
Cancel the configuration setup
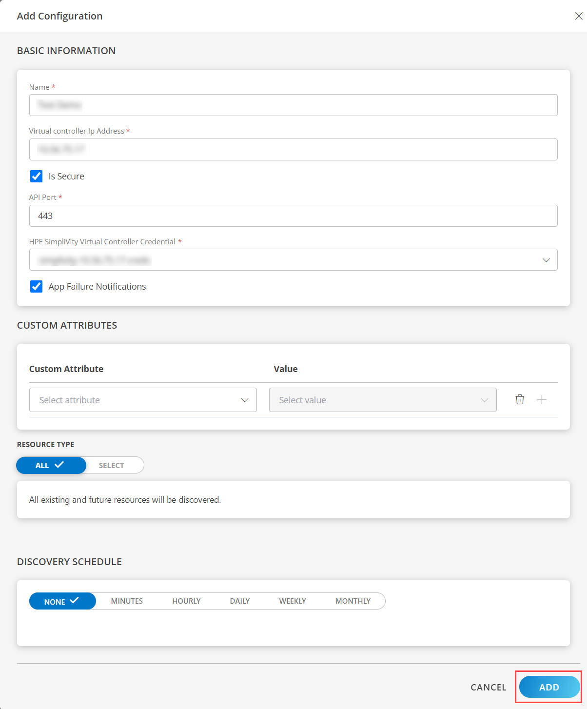(488, 687)
